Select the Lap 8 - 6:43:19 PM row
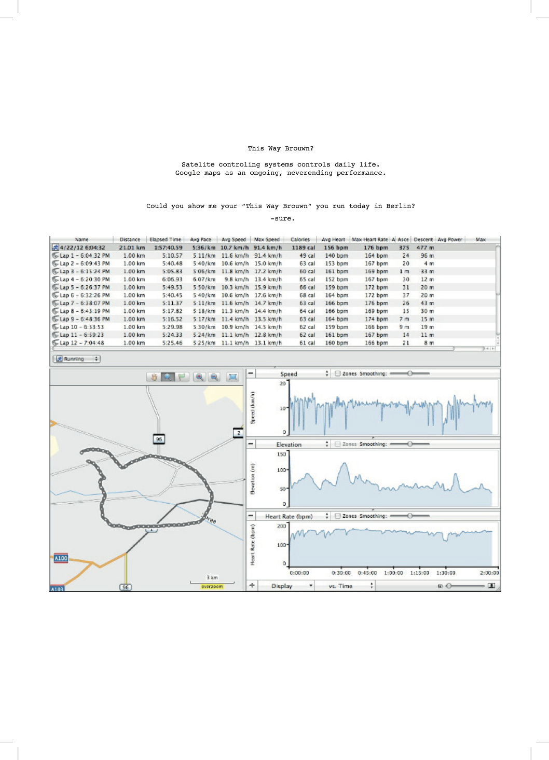The image size is (549, 760). coord(273,311)
